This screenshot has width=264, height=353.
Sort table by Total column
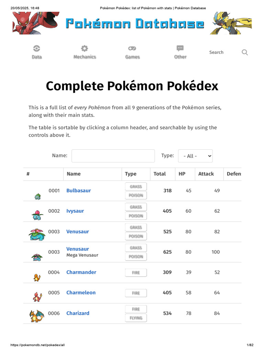159,174
